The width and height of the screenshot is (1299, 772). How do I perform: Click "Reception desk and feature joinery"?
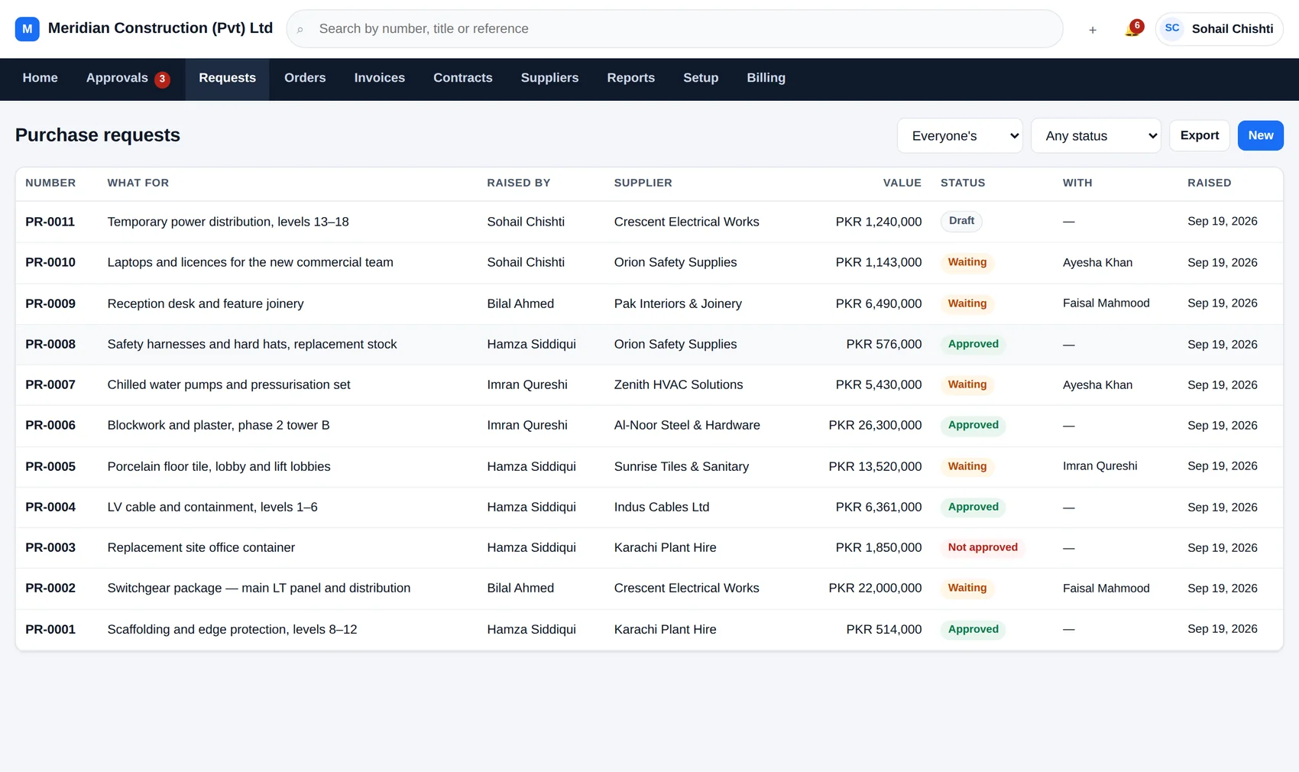pyautogui.click(x=206, y=303)
